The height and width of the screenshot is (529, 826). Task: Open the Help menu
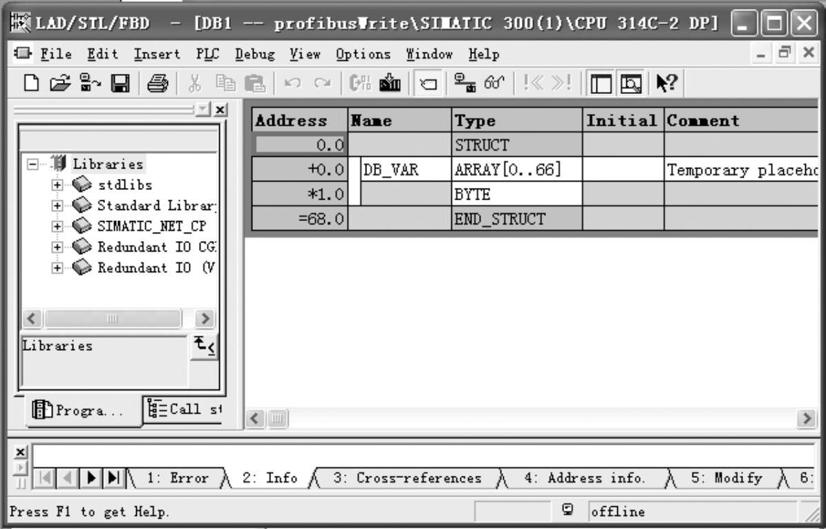484,55
